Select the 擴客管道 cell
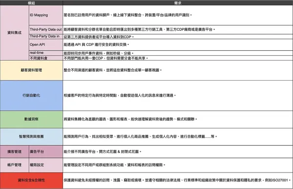Viewport: 293px width, 189px height. tap(14, 151)
